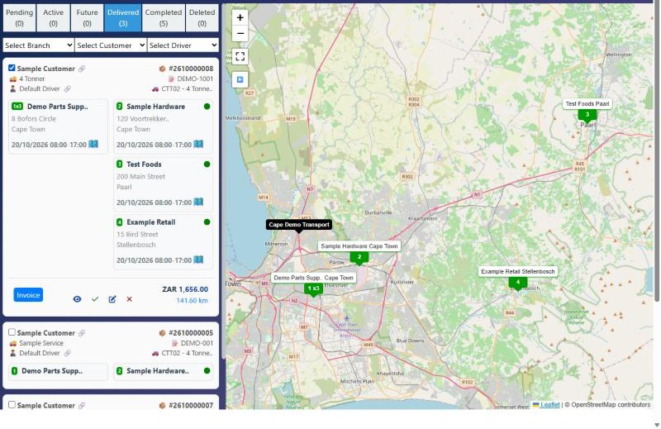This screenshot has width=661, height=429.
Task: Open map icon for Example Retail stop
Action: 198,260
